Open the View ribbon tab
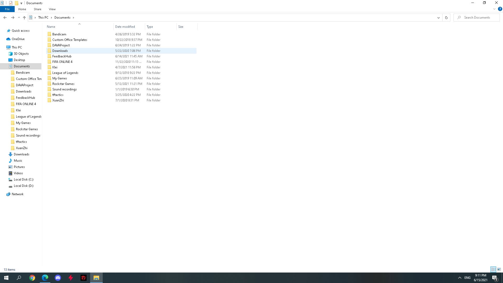The height and width of the screenshot is (283, 503). click(52, 9)
